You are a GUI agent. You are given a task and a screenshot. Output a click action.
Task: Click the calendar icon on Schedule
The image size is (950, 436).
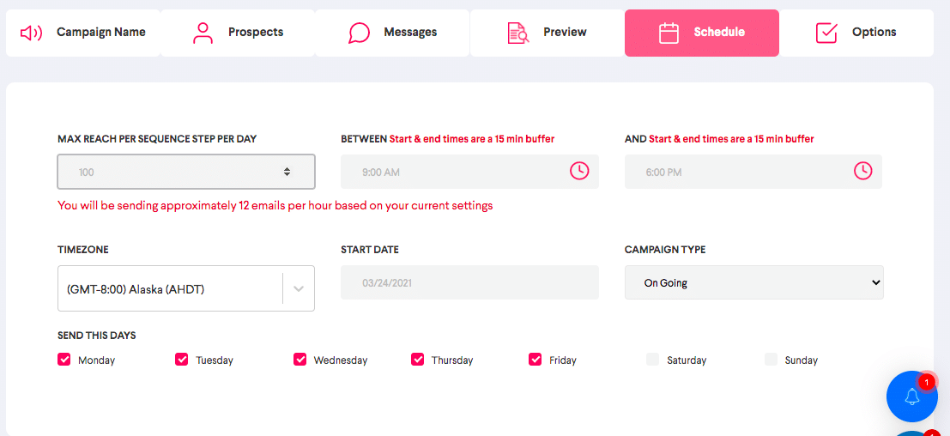pos(669,33)
